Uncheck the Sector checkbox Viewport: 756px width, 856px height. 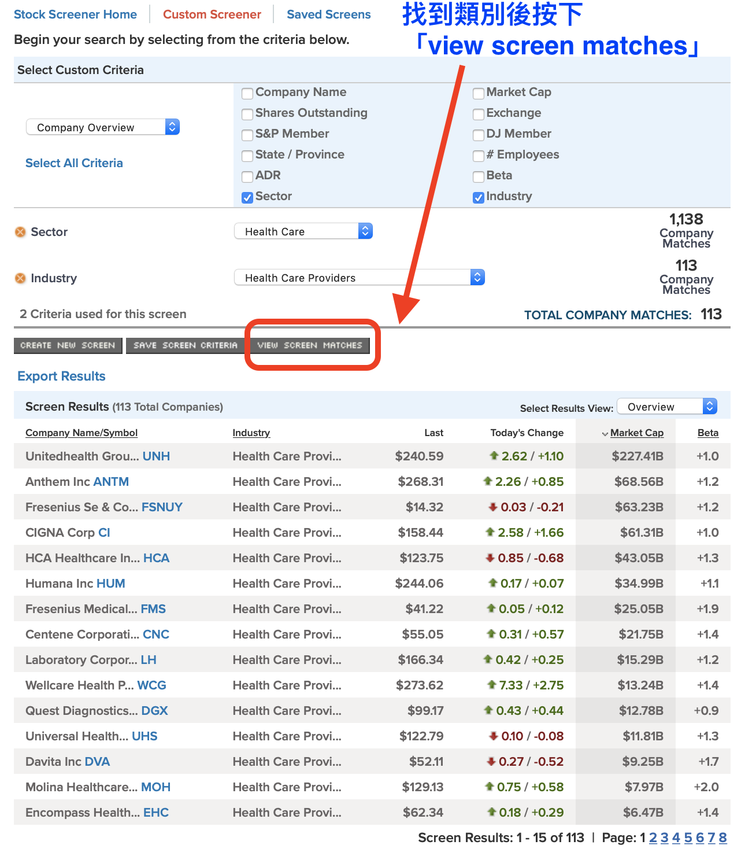[x=247, y=197]
